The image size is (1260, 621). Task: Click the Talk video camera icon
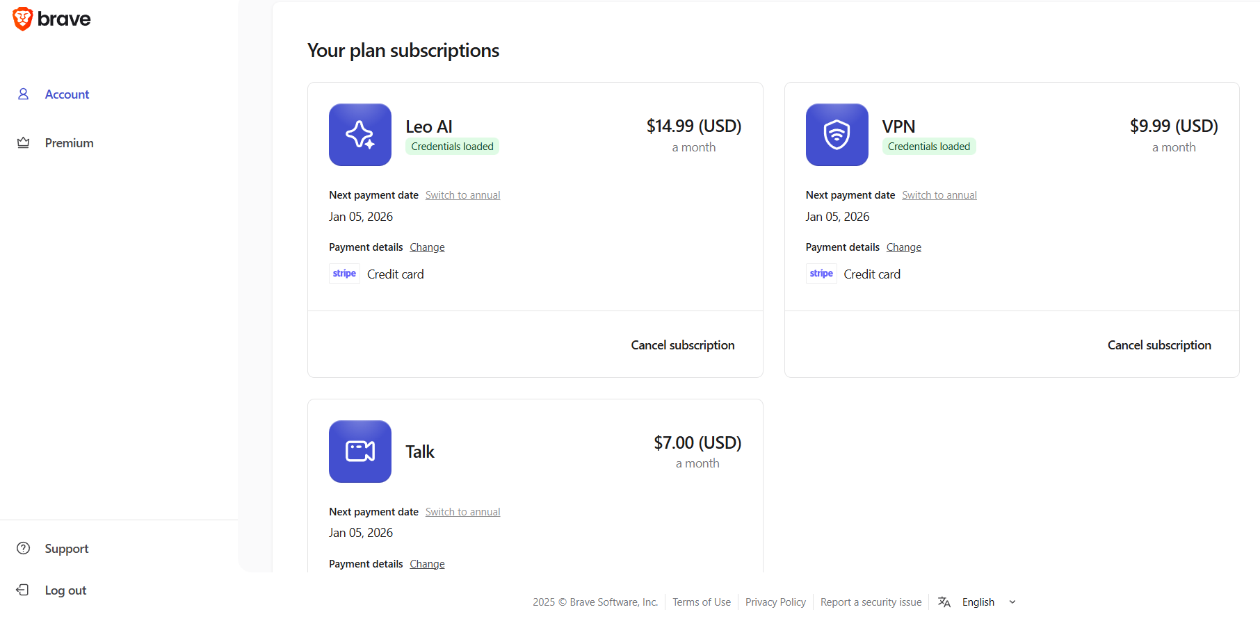(x=360, y=452)
